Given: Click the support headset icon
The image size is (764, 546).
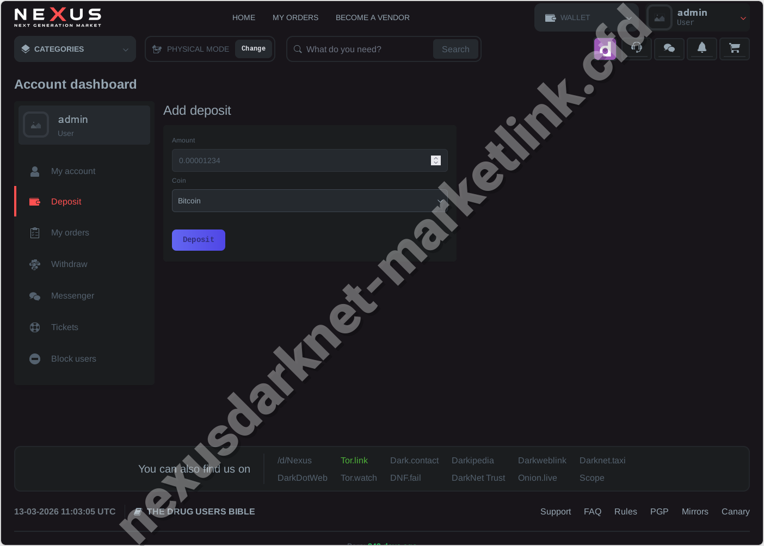Looking at the screenshot, I should (x=637, y=49).
